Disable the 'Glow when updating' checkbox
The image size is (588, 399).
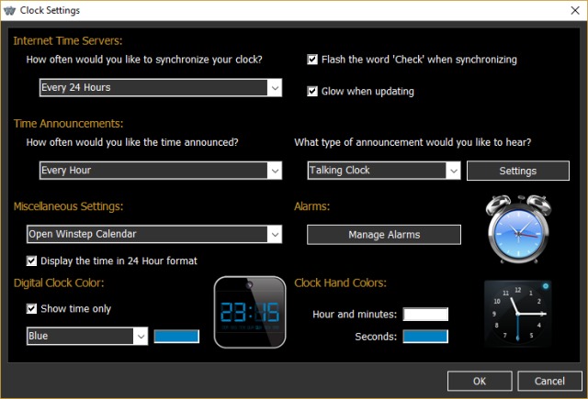312,91
